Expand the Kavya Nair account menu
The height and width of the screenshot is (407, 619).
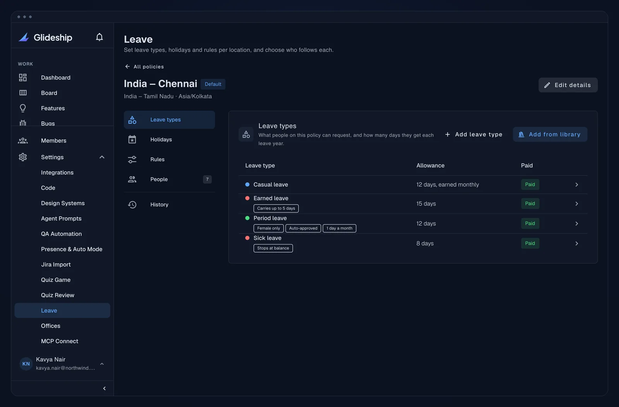[102, 364]
